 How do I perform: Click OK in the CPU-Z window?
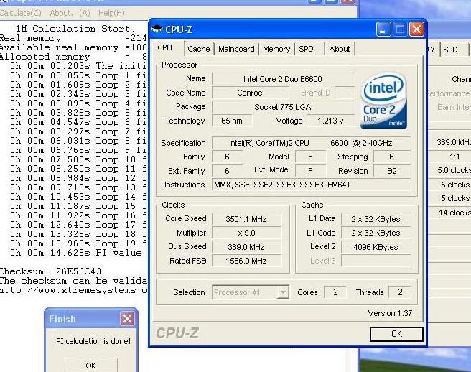click(x=396, y=334)
